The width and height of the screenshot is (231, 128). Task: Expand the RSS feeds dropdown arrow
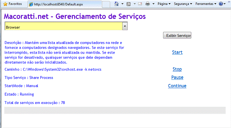[x=135, y=4]
